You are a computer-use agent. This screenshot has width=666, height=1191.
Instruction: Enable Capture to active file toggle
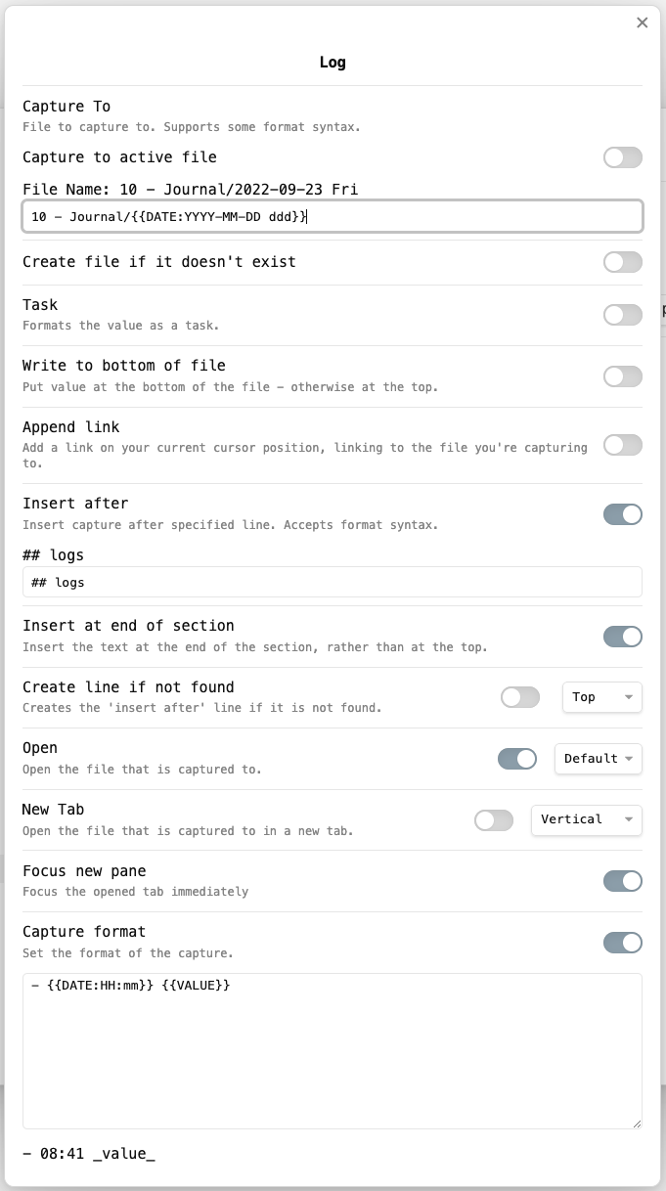tap(622, 157)
